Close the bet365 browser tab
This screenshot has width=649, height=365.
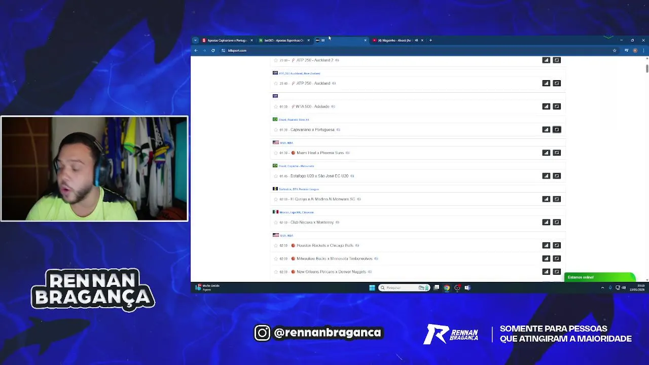coord(308,40)
